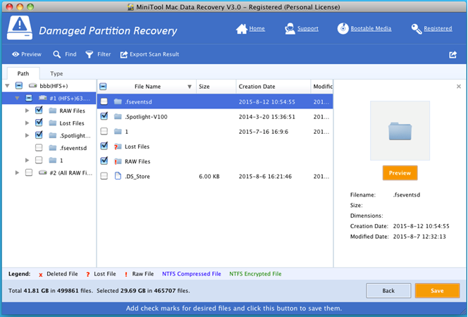
Task: Click creation date 2014-3-20 15:36:51
Action: coord(267,117)
